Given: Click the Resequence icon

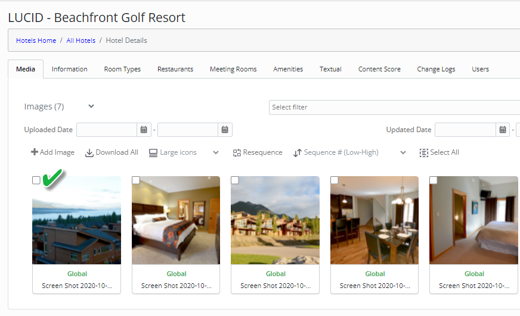Looking at the screenshot, I should (237, 153).
